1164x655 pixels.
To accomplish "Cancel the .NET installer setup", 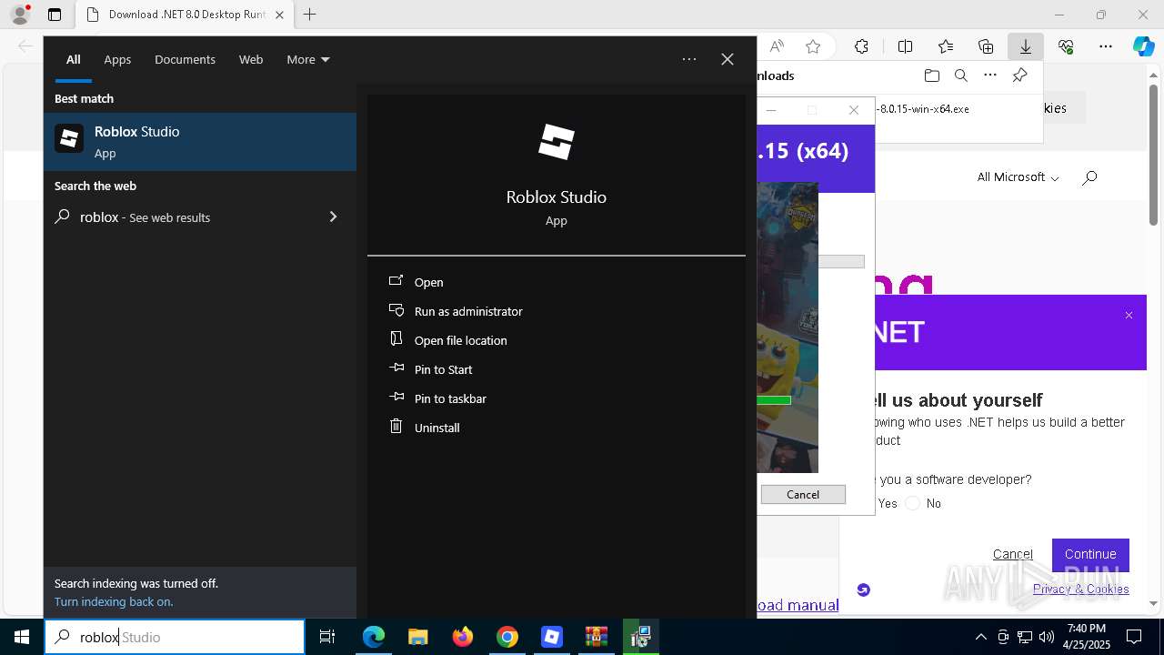I will point(803,494).
